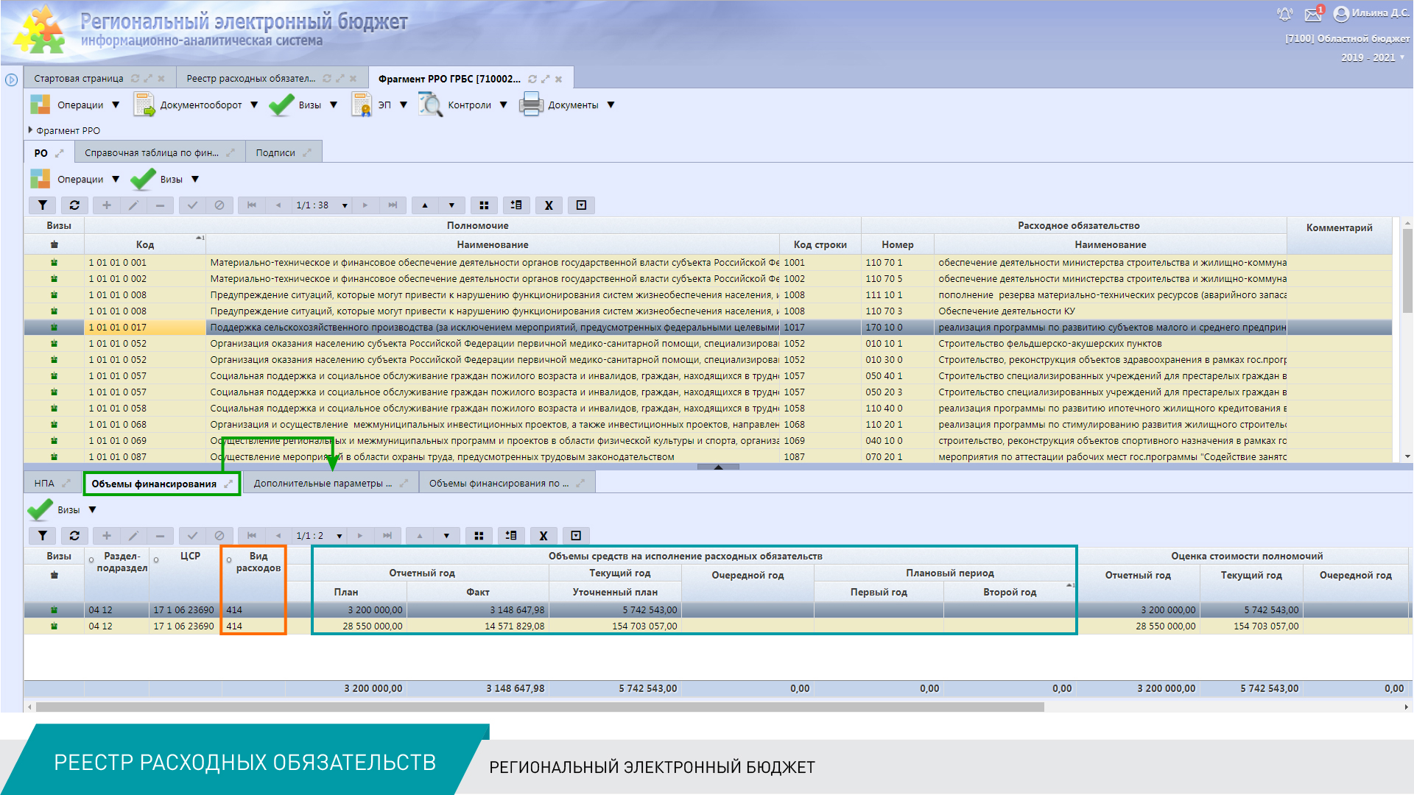Open the user profile Ильина Д.С.
This screenshot has width=1414, height=795.
[x=1372, y=13]
